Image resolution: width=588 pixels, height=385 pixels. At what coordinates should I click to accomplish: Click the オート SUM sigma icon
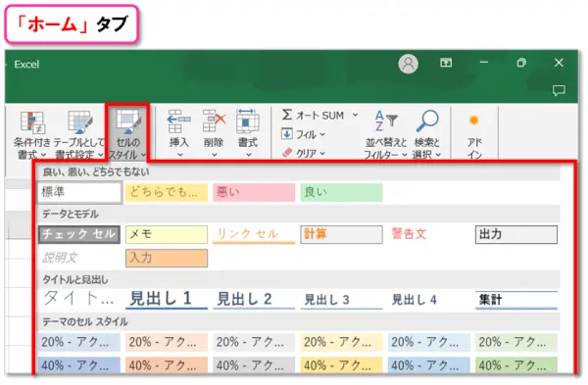tap(287, 115)
